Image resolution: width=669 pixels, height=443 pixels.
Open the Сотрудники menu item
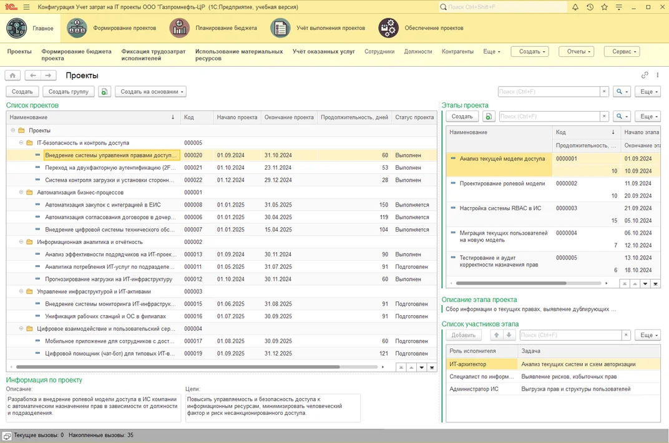point(379,52)
